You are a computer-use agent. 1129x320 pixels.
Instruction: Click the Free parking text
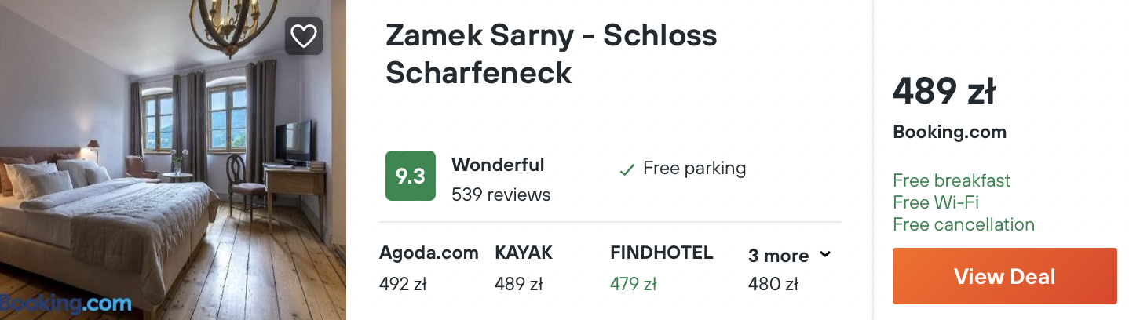click(x=694, y=169)
